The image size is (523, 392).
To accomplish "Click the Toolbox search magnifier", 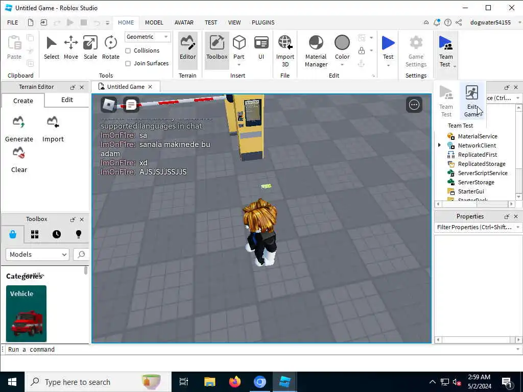I will tap(81, 255).
